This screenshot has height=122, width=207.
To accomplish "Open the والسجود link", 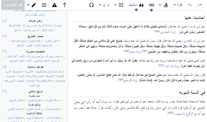I will (x=180, y=114).
